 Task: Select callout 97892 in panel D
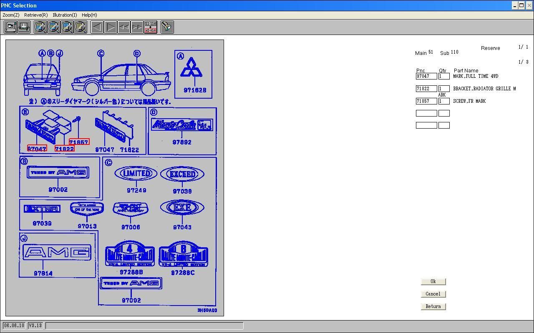tap(182, 142)
